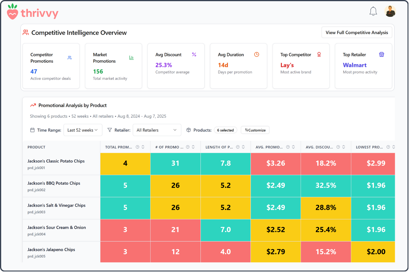Toggle sorting on LENGTH OF PROMO column
409x272 pixels.
coord(243,147)
